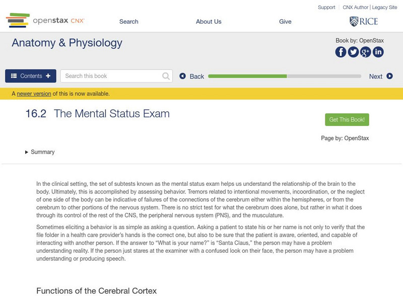Click the Facebook share icon
Screen dimensions: 403x296
[x=341, y=52]
